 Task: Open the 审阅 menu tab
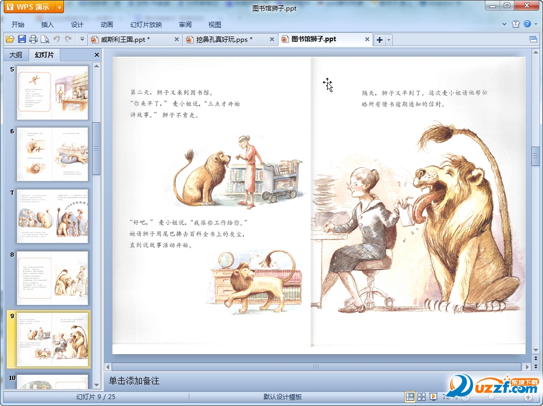(x=185, y=24)
